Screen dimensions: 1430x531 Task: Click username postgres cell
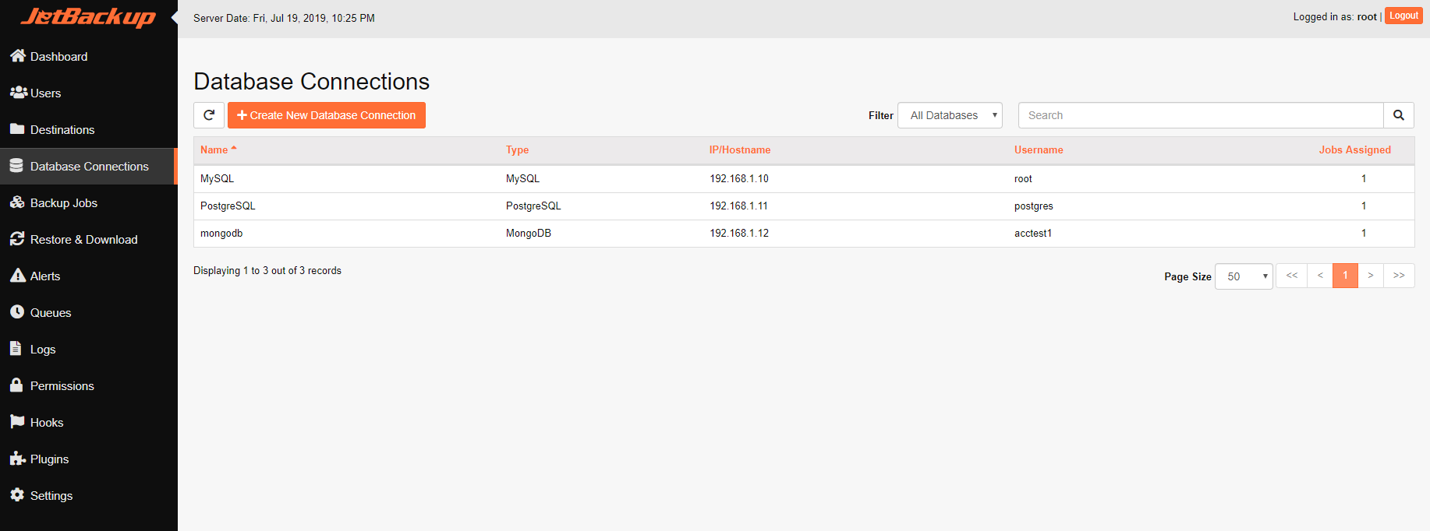pos(1034,206)
